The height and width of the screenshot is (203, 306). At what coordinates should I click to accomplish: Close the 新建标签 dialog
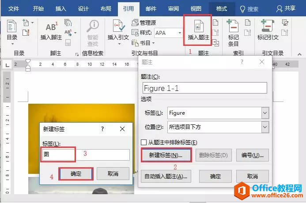122,129
